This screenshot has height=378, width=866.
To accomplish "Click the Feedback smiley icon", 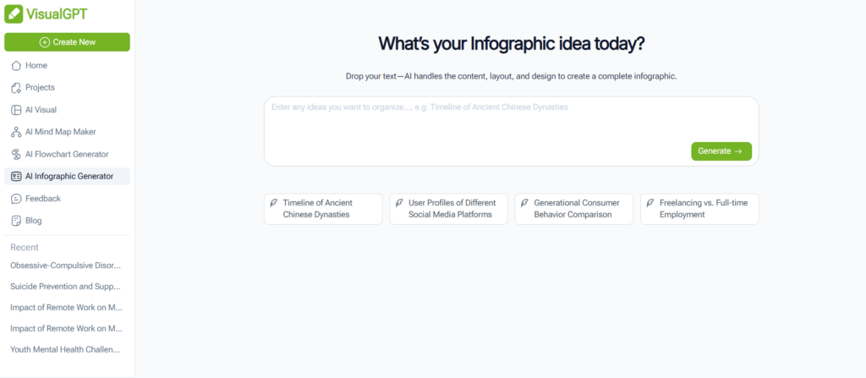I will [16, 199].
